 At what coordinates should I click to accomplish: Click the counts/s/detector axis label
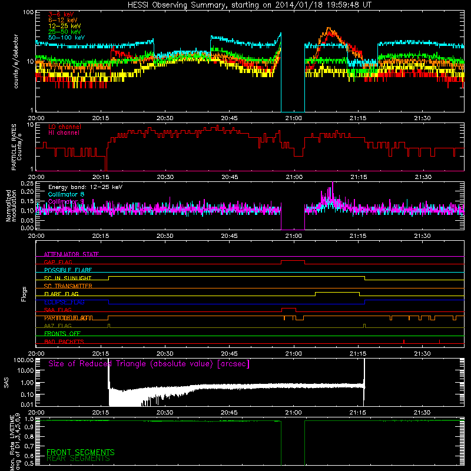[16, 61]
